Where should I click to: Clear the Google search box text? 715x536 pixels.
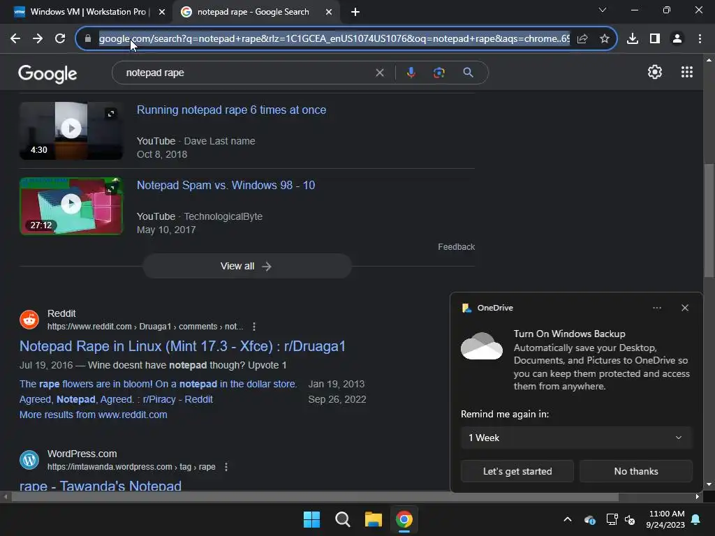[379, 73]
